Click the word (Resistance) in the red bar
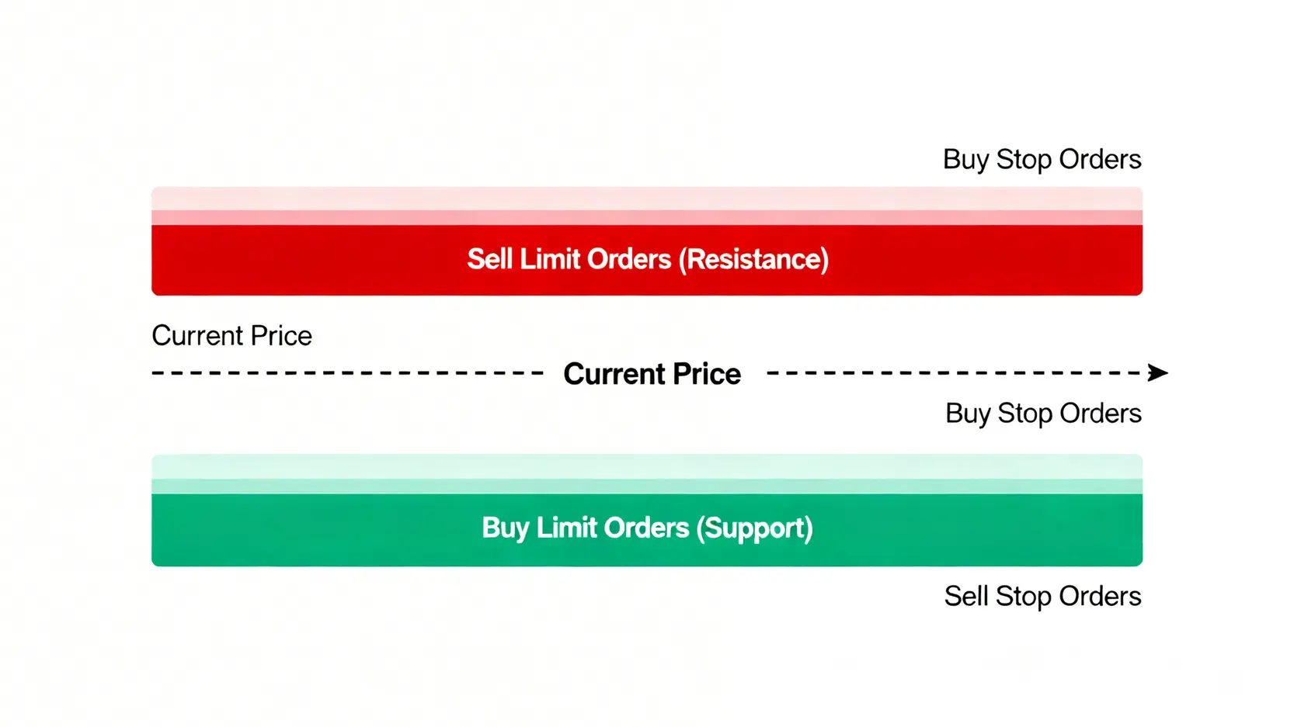Screen dimensions: 1294x727 pyautogui.click(x=753, y=260)
